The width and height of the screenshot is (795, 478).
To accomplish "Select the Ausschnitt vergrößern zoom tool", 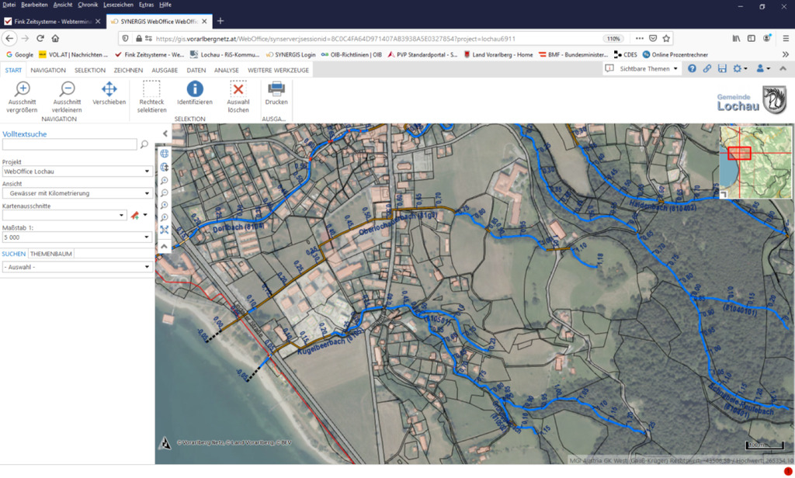I will [x=22, y=89].
